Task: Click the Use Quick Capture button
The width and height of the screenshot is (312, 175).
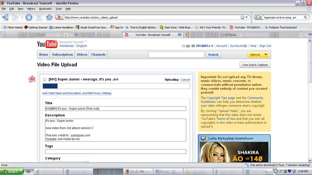Action: [255, 65]
